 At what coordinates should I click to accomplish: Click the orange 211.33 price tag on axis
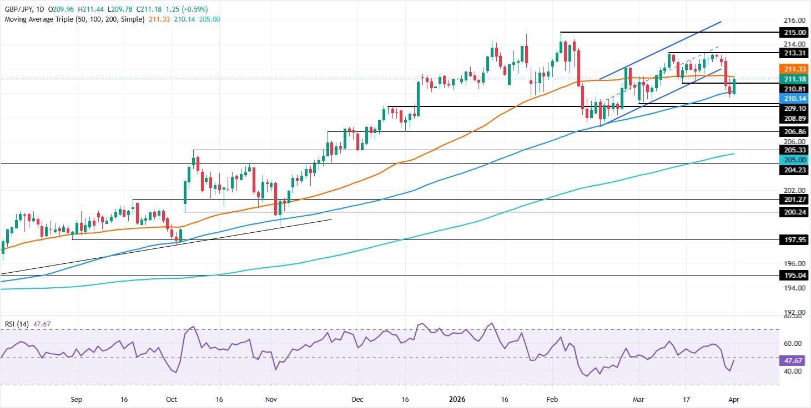[x=794, y=69]
